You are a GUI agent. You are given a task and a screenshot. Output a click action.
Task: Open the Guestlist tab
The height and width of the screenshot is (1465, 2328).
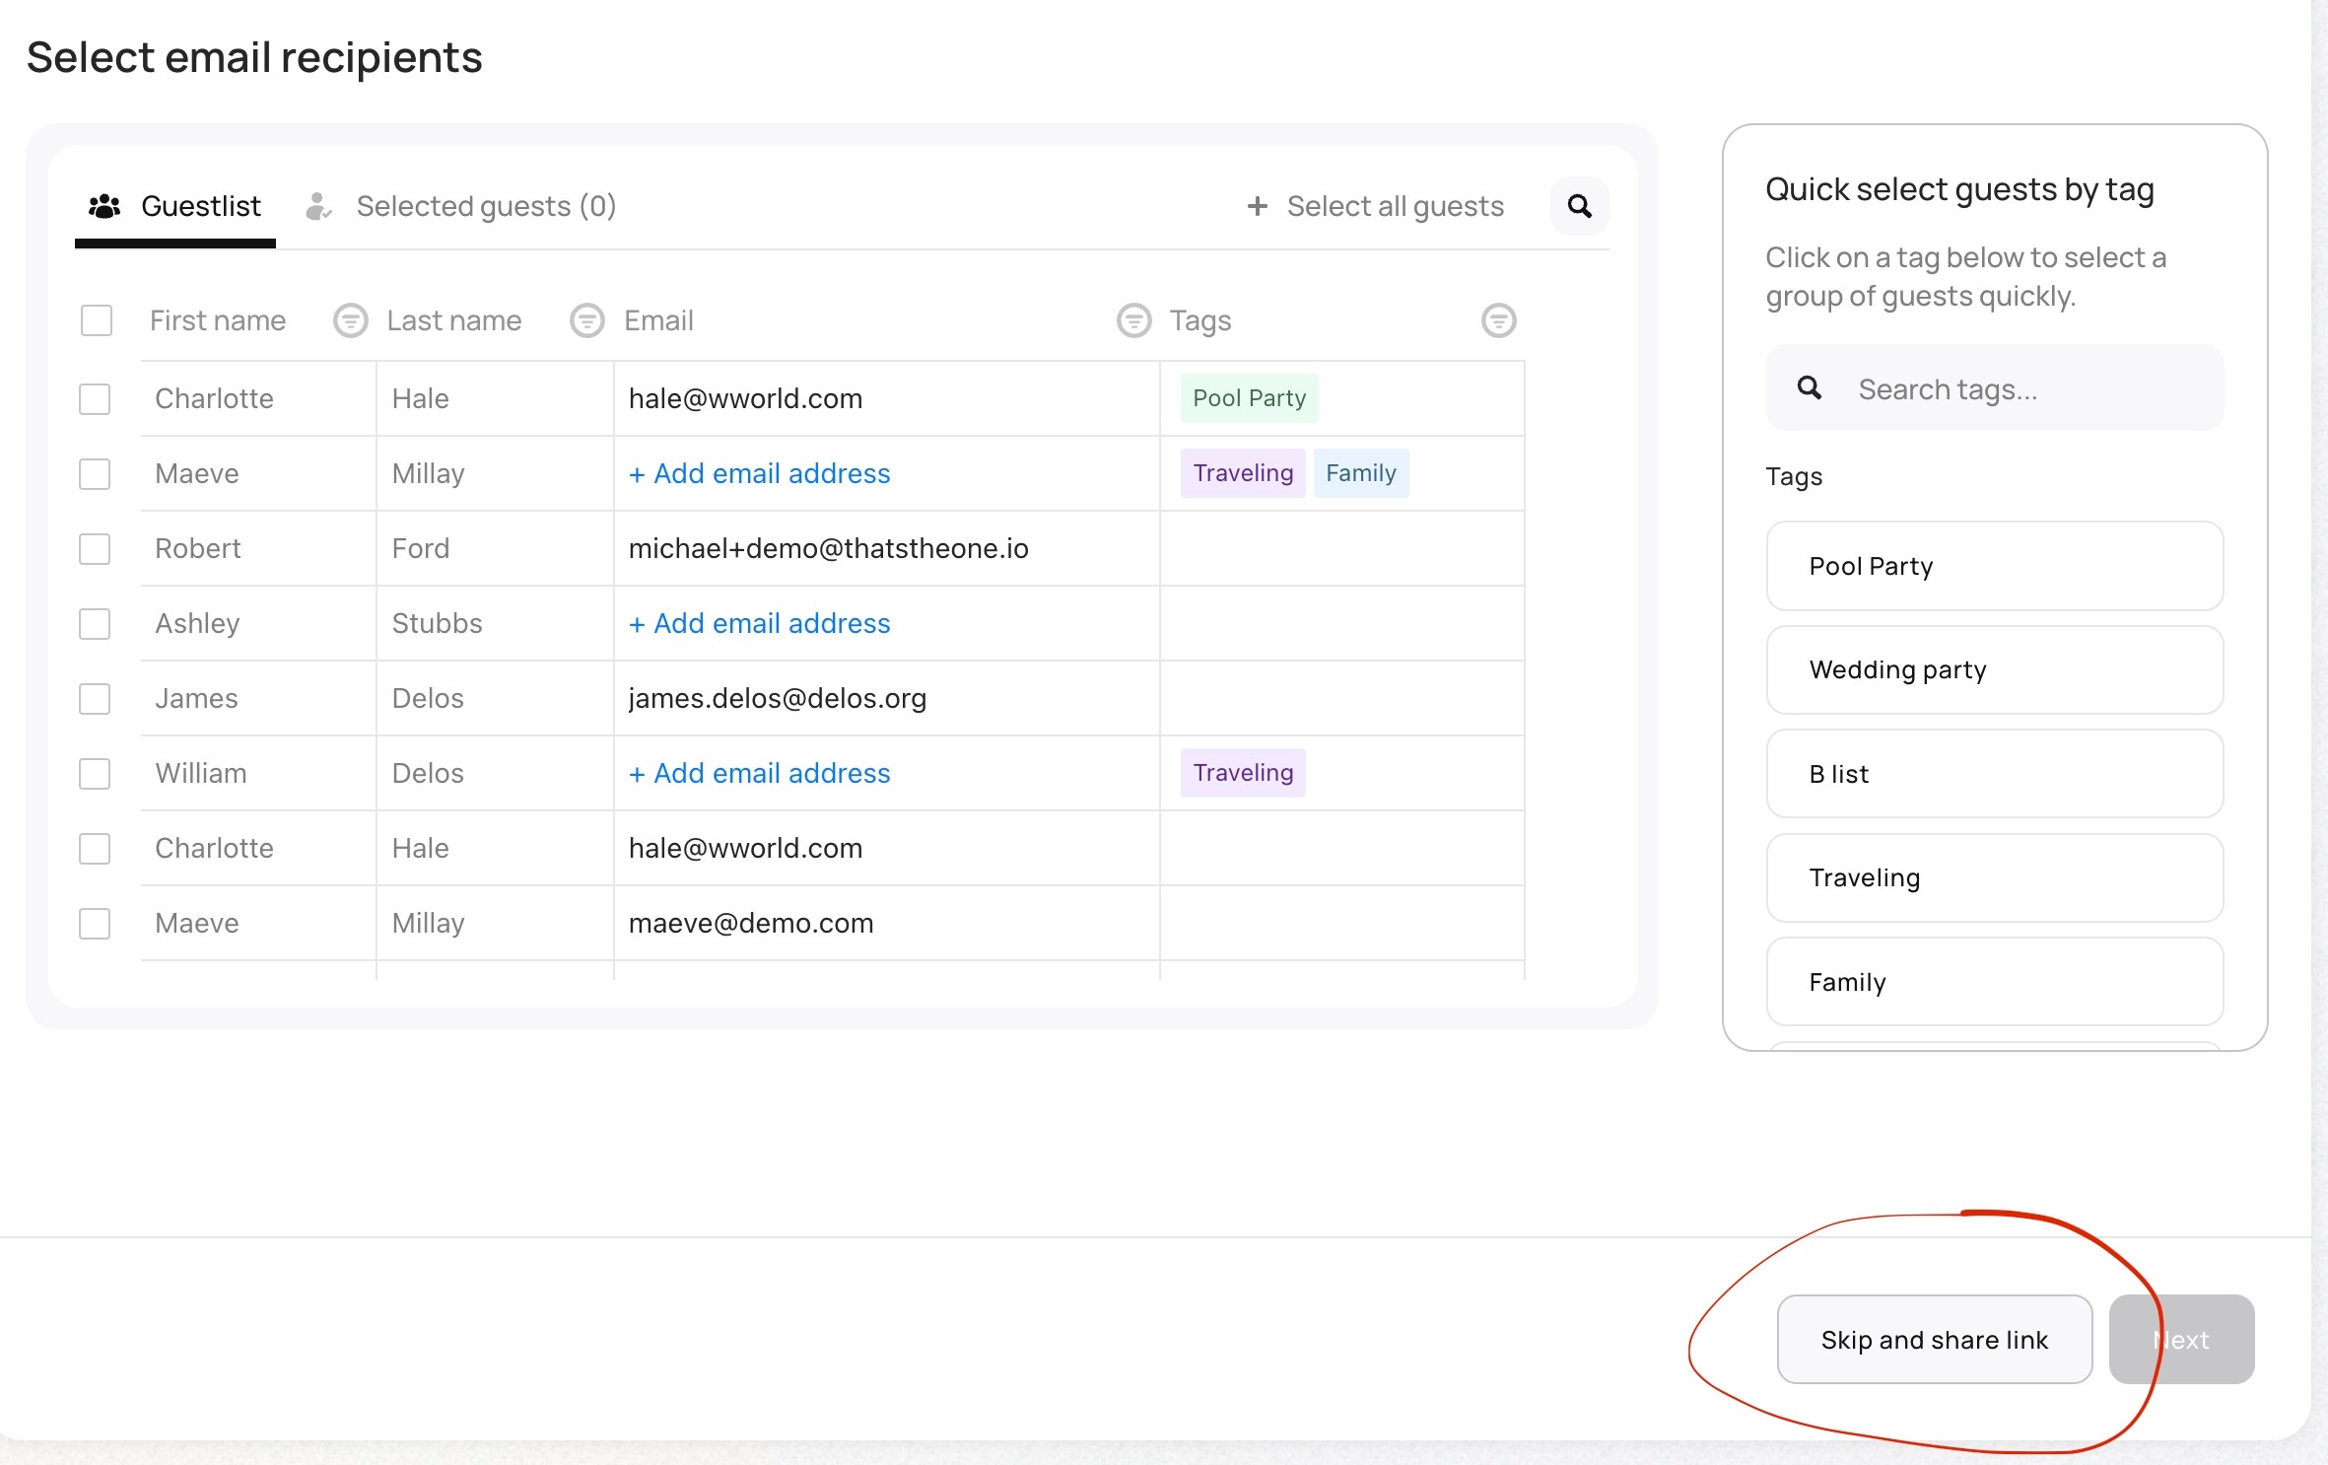tap(200, 206)
